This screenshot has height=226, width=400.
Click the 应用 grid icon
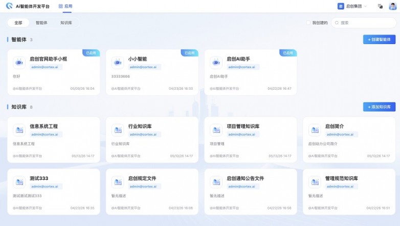pyautogui.click(x=60, y=6)
